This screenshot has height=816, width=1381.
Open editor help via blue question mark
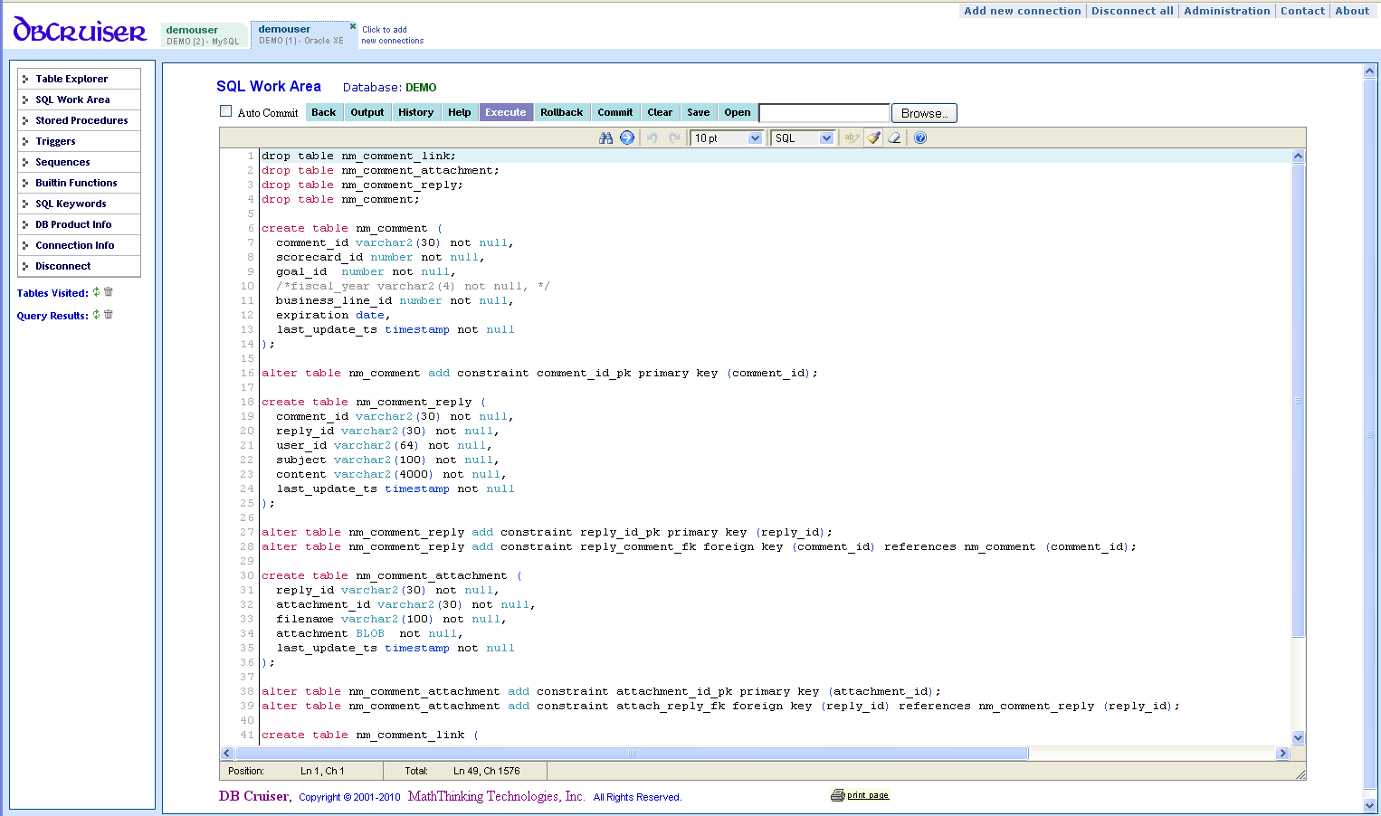pyautogui.click(x=920, y=138)
